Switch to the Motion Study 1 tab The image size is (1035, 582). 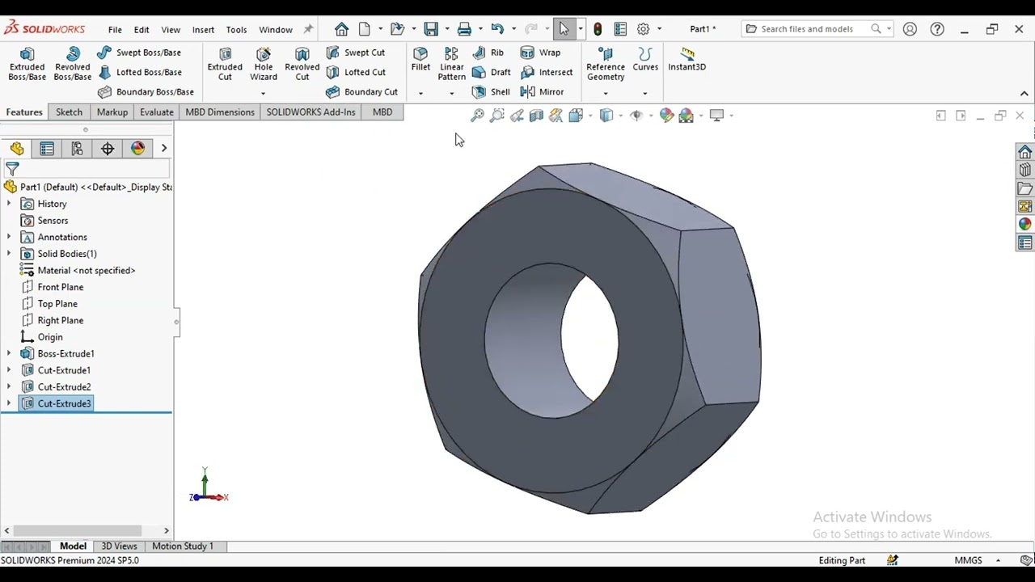183,546
